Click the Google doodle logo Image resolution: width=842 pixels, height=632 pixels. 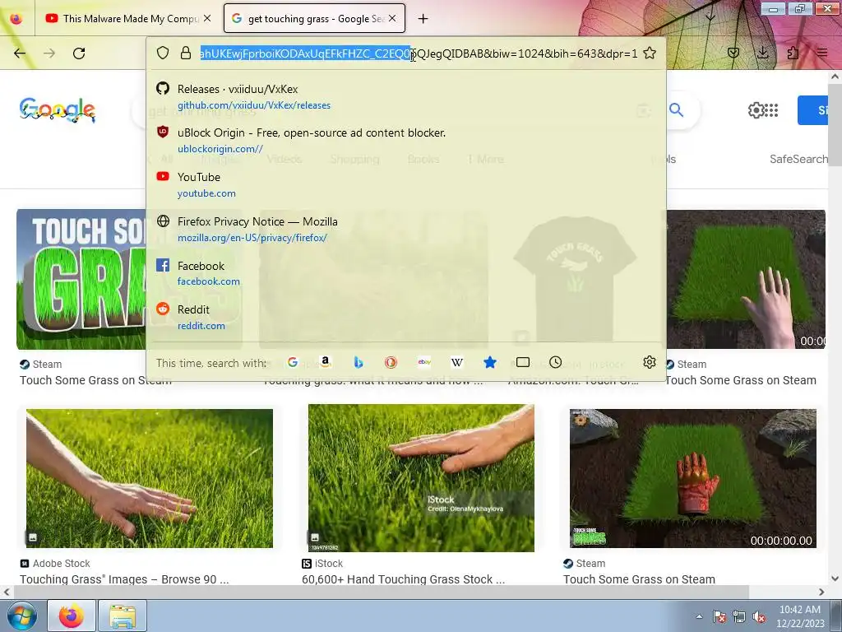click(x=58, y=110)
